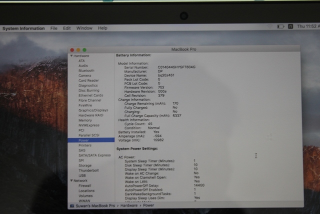Screen dimensions: 320x214
Task: Click the Battery Information heading
Action: click(133, 55)
